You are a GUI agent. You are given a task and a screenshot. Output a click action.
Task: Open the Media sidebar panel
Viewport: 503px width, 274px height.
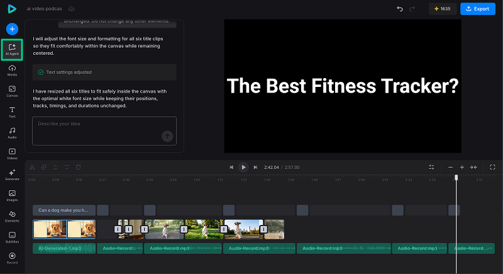pyautogui.click(x=12, y=71)
